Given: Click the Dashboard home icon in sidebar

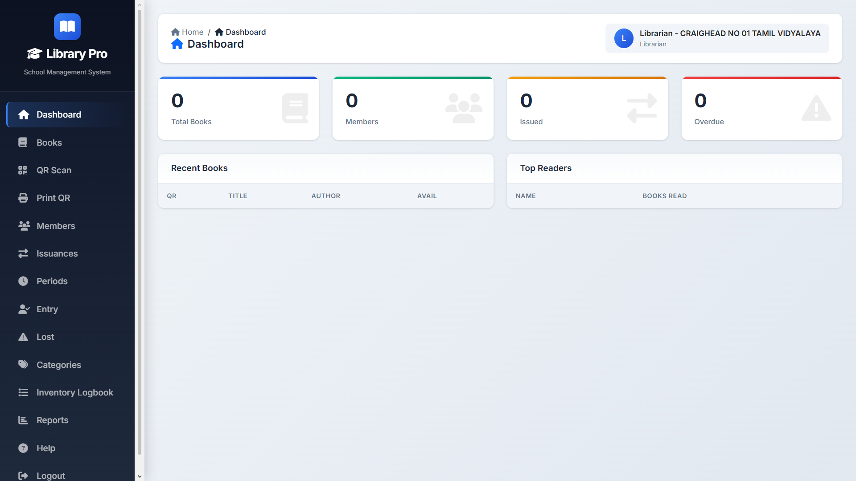Looking at the screenshot, I should click(x=24, y=115).
